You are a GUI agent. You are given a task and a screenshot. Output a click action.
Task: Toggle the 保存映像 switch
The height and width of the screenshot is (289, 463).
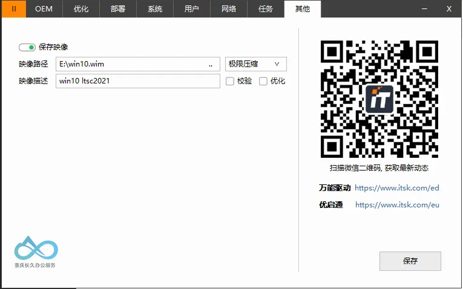(x=27, y=47)
